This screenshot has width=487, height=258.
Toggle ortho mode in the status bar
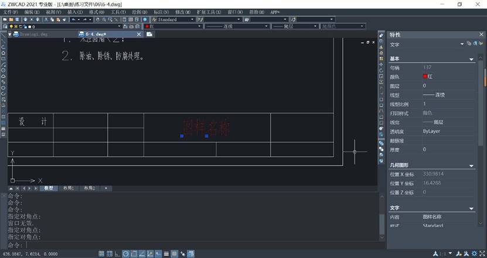pyautogui.click(x=118, y=253)
